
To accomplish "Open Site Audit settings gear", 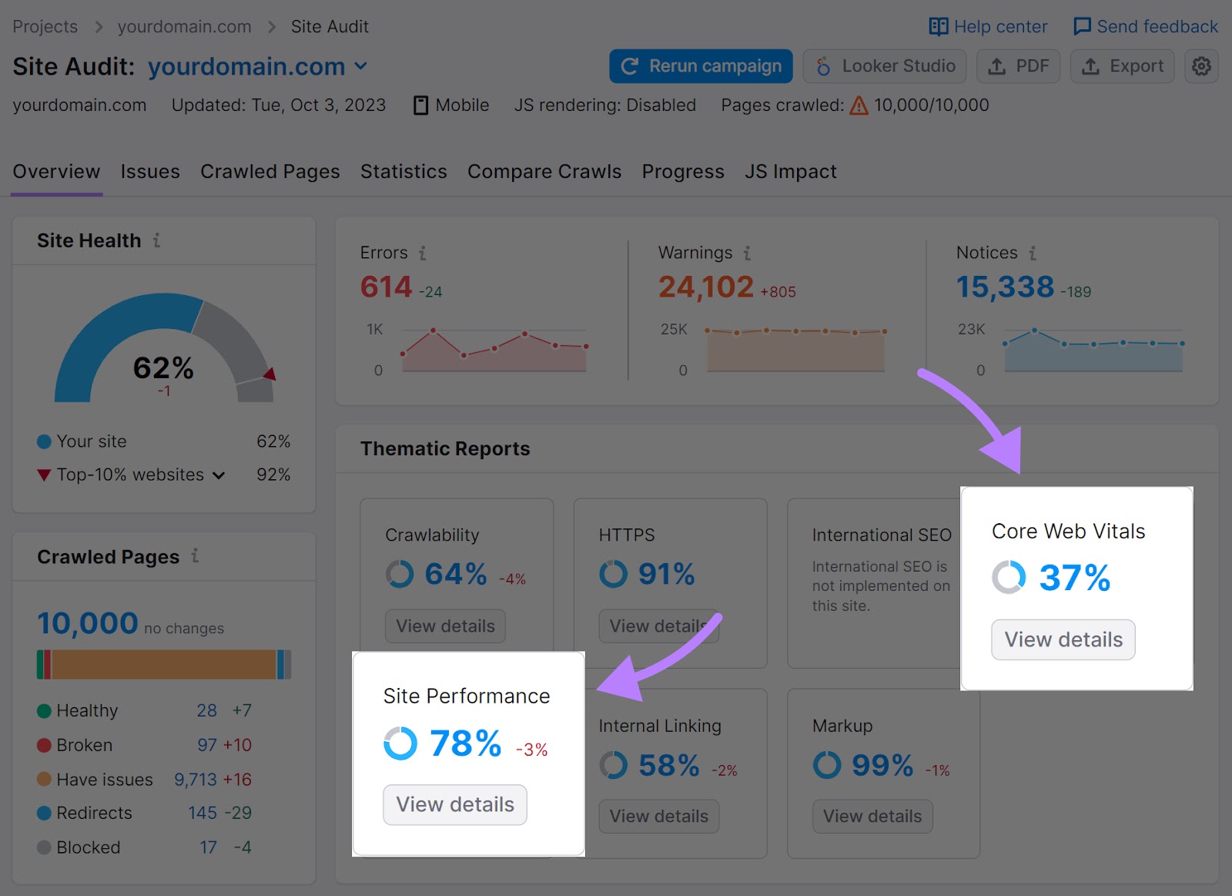I will 1200,66.
